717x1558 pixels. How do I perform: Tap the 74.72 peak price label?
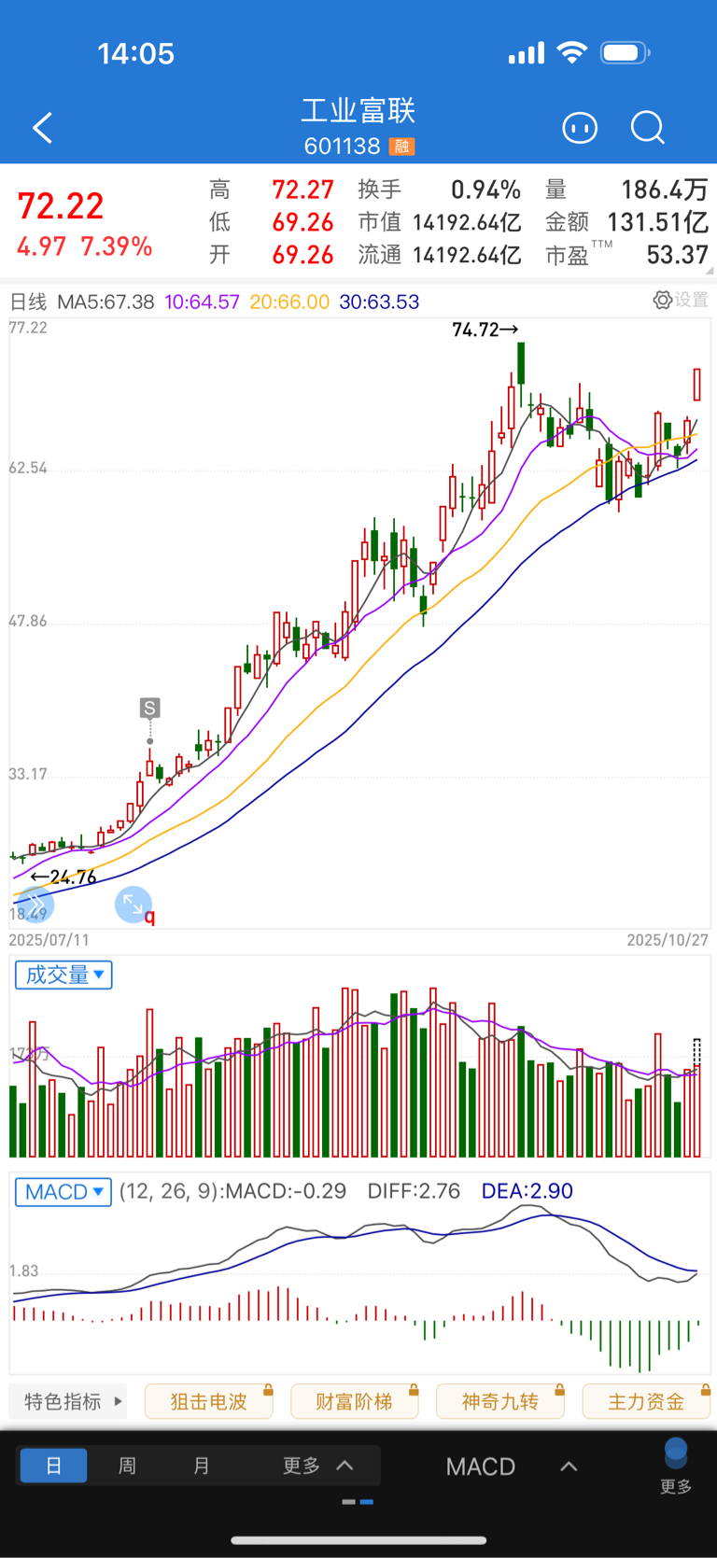485,330
